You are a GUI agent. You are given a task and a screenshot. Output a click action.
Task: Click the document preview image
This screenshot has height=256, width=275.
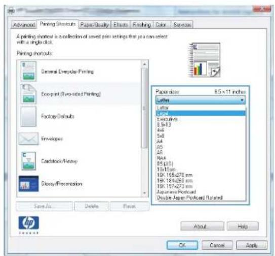(205, 60)
